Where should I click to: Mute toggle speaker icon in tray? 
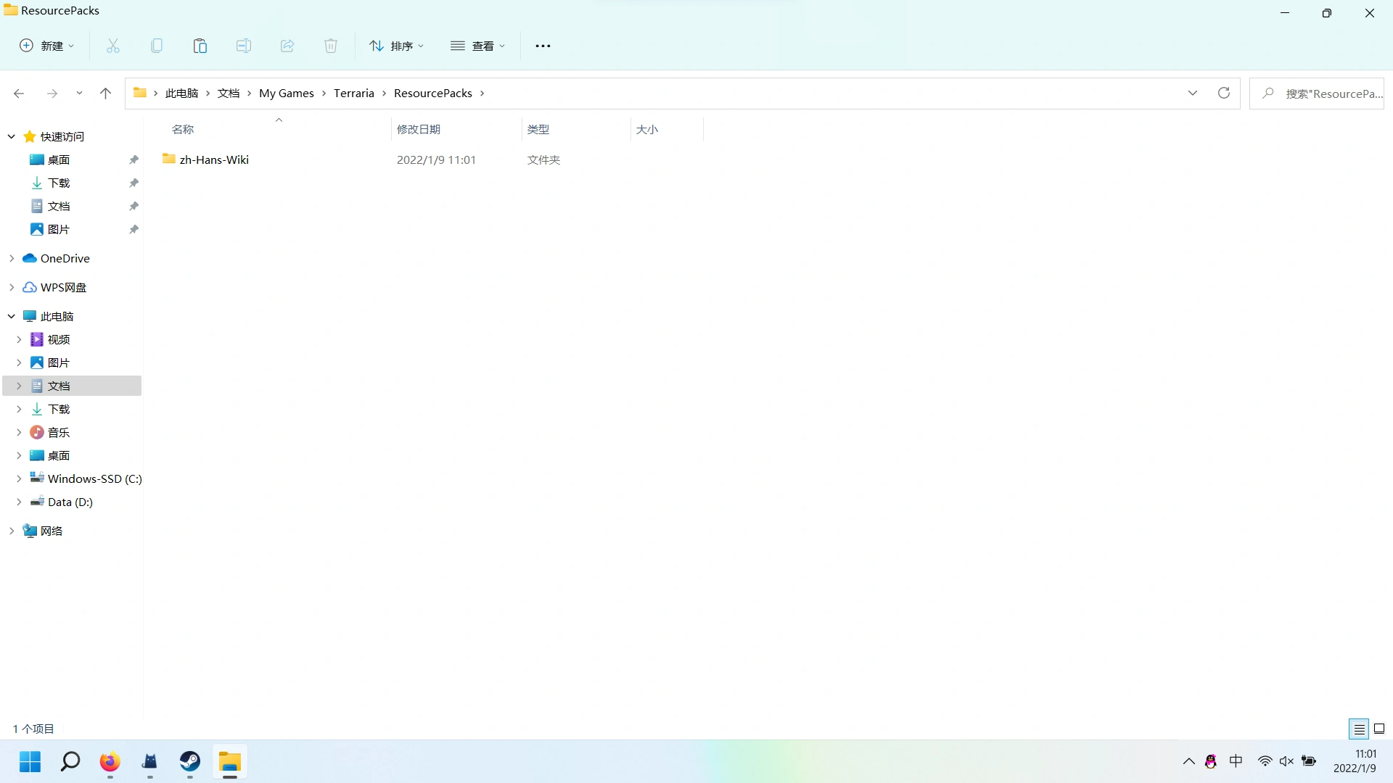(x=1286, y=761)
